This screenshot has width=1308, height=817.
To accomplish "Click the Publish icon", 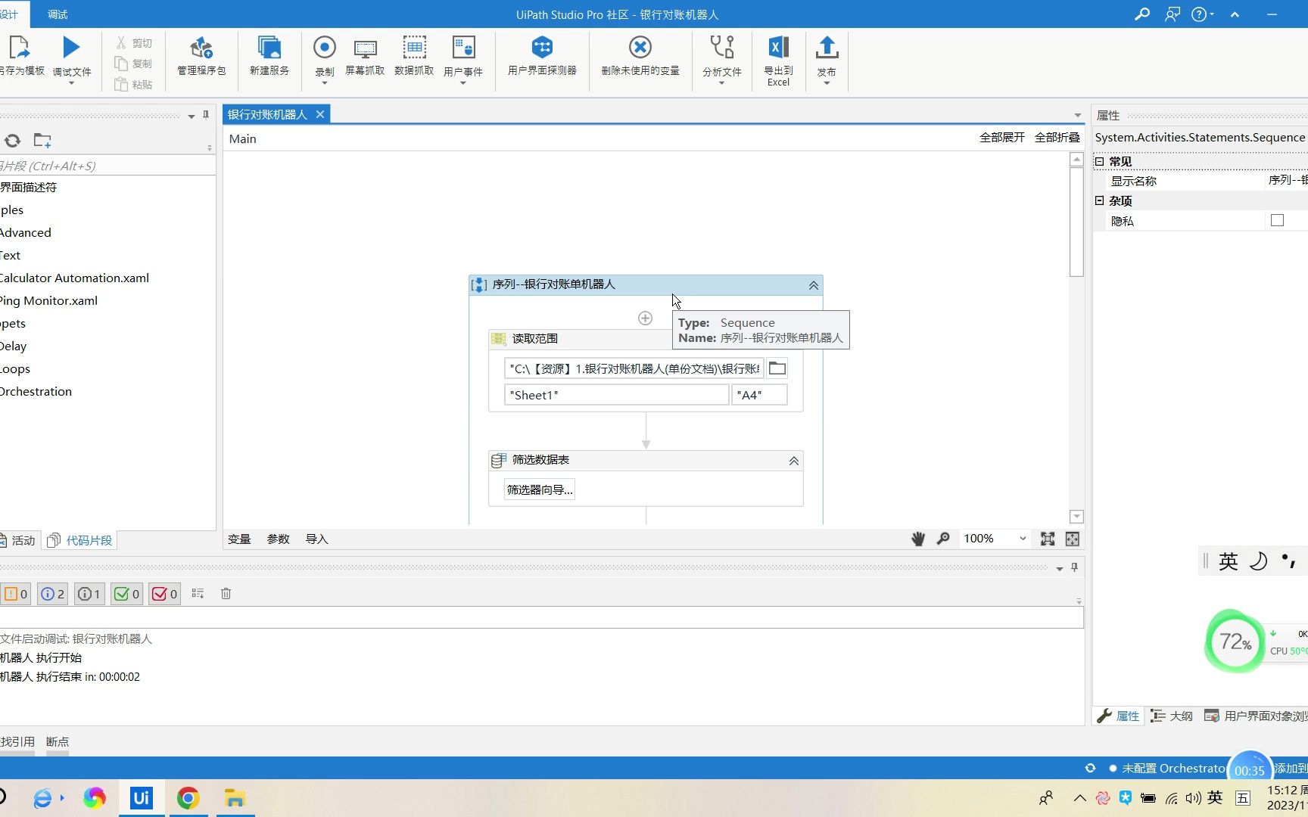I will coord(827,48).
